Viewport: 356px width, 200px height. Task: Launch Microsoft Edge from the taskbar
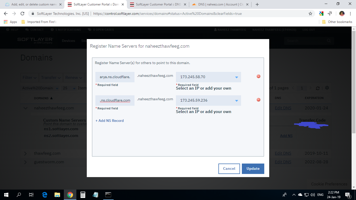coord(45,195)
